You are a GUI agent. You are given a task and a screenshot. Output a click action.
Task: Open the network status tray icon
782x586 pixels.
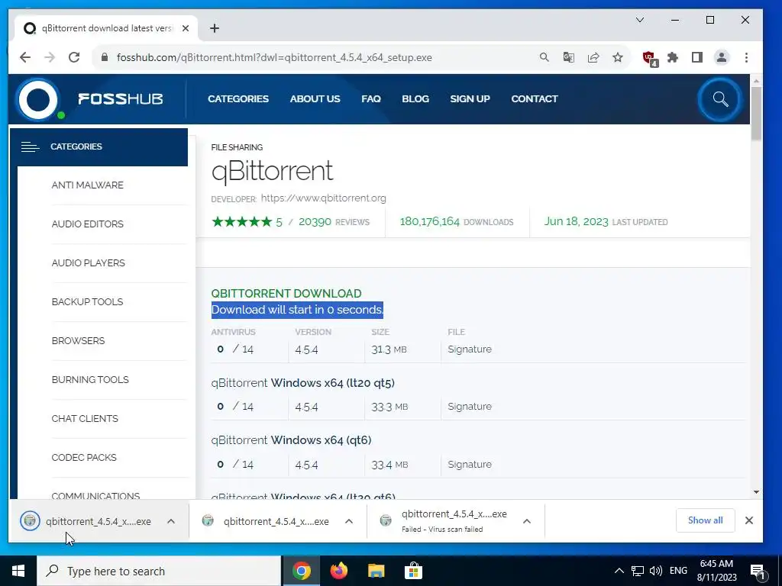point(638,571)
